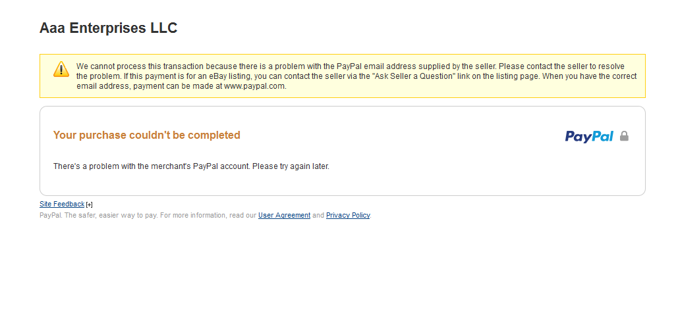Click the Aaa Enterprises LLC heading
This screenshot has width=678, height=313.
pos(108,28)
